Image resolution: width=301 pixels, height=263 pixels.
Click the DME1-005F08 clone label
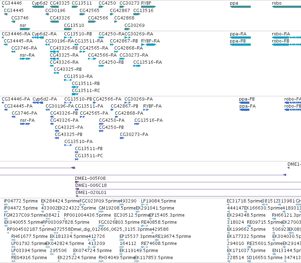90,178
